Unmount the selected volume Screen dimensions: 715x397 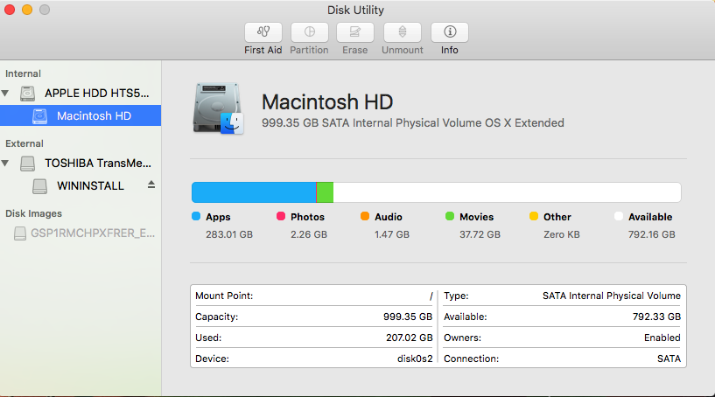click(403, 32)
